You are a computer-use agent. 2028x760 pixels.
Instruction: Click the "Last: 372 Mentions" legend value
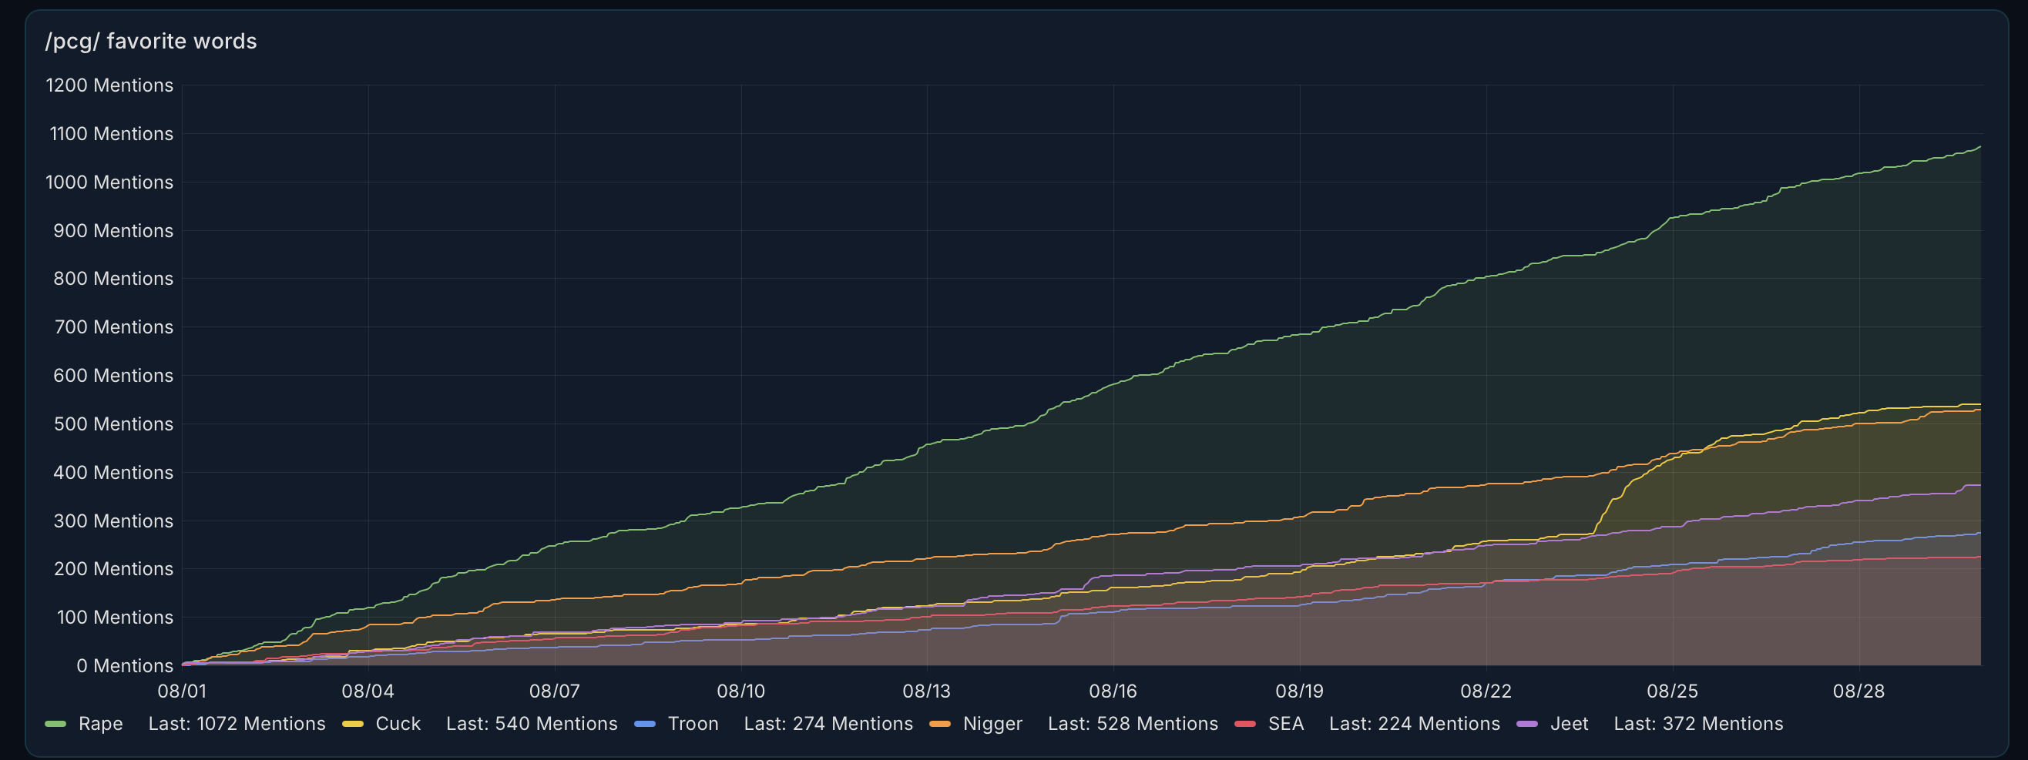point(1699,724)
